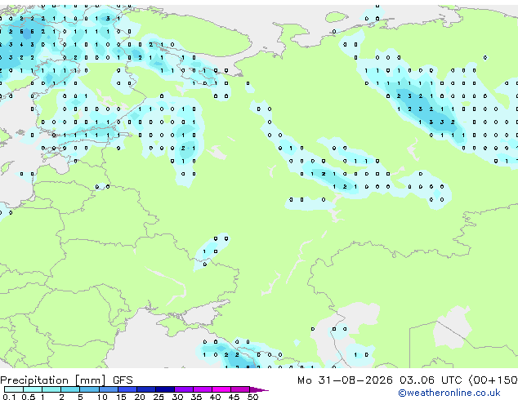
Task: Select the legend swatch for 15–20 mm
Action: (x=127, y=389)
